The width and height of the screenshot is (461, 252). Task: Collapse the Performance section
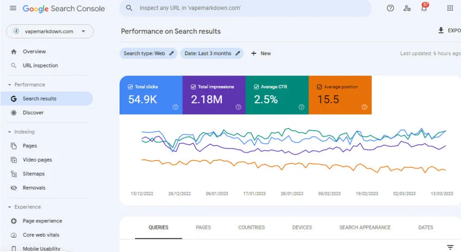10,85
